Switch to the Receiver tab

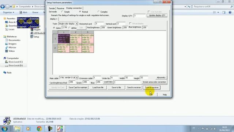coord(60,8)
